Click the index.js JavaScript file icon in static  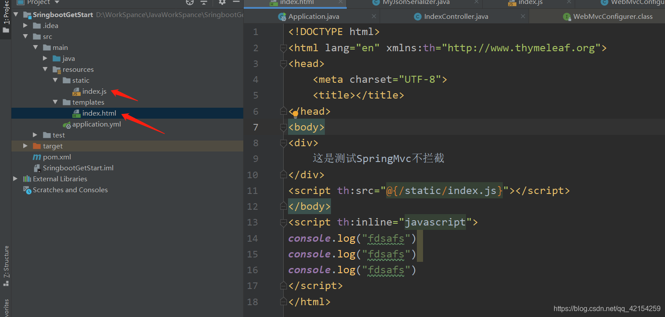coord(77,92)
